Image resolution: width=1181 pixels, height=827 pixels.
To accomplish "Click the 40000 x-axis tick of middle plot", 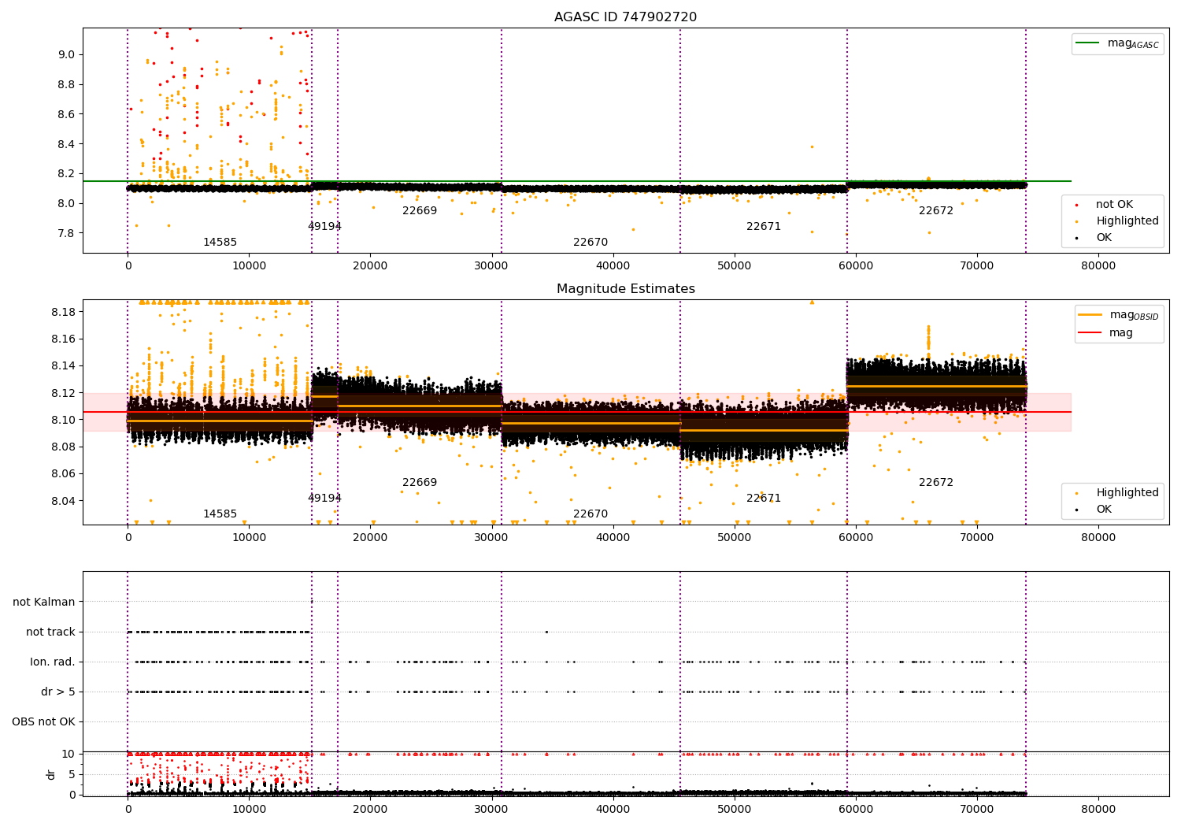I will [x=613, y=538].
